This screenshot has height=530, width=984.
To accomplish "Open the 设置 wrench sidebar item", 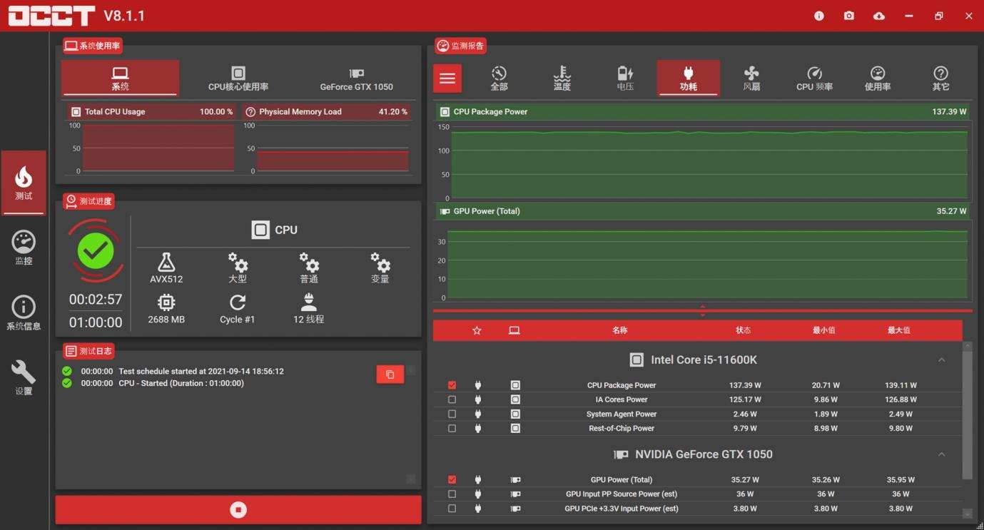I will pos(24,377).
